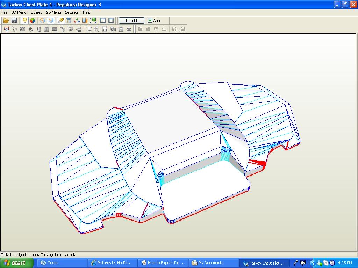Click the Save floppy disk icon
Viewport: 358px width, 268px height.
(x=14, y=21)
